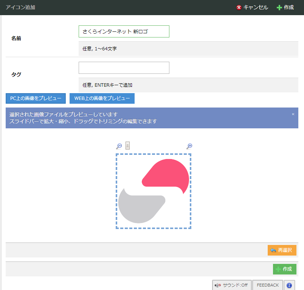Click the zoom out magnifier icon
This screenshot has height=290, width=304.
[119, 146]
